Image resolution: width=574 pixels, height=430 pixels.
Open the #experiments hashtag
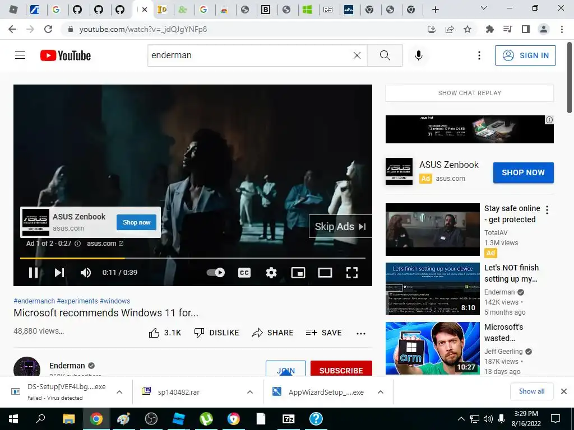77,301
